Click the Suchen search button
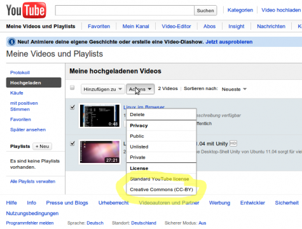The width and height of the screenshot is (302, 229). point(205,10)
